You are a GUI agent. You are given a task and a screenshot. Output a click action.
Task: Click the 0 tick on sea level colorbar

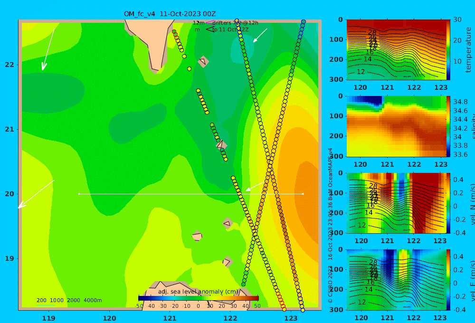pyautogui.click(x=198, y=306)
